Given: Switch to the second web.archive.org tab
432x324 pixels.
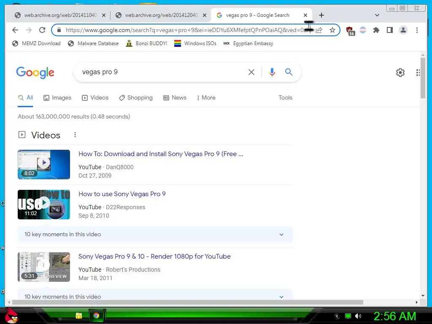Looking at the screenshot, I should point(160,15).
